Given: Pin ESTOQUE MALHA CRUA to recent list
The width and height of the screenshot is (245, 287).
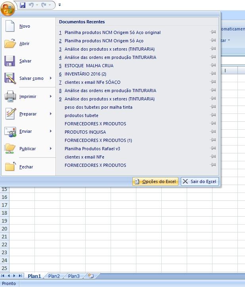Looking at the screenshot, I should click(213, 65).
